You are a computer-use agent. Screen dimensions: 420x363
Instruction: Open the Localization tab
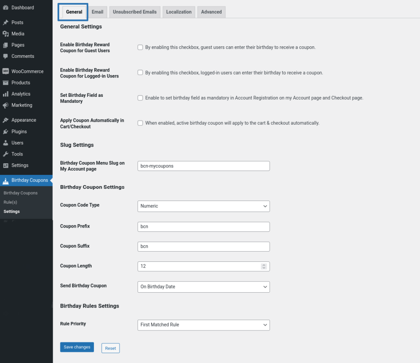point(179,12)
